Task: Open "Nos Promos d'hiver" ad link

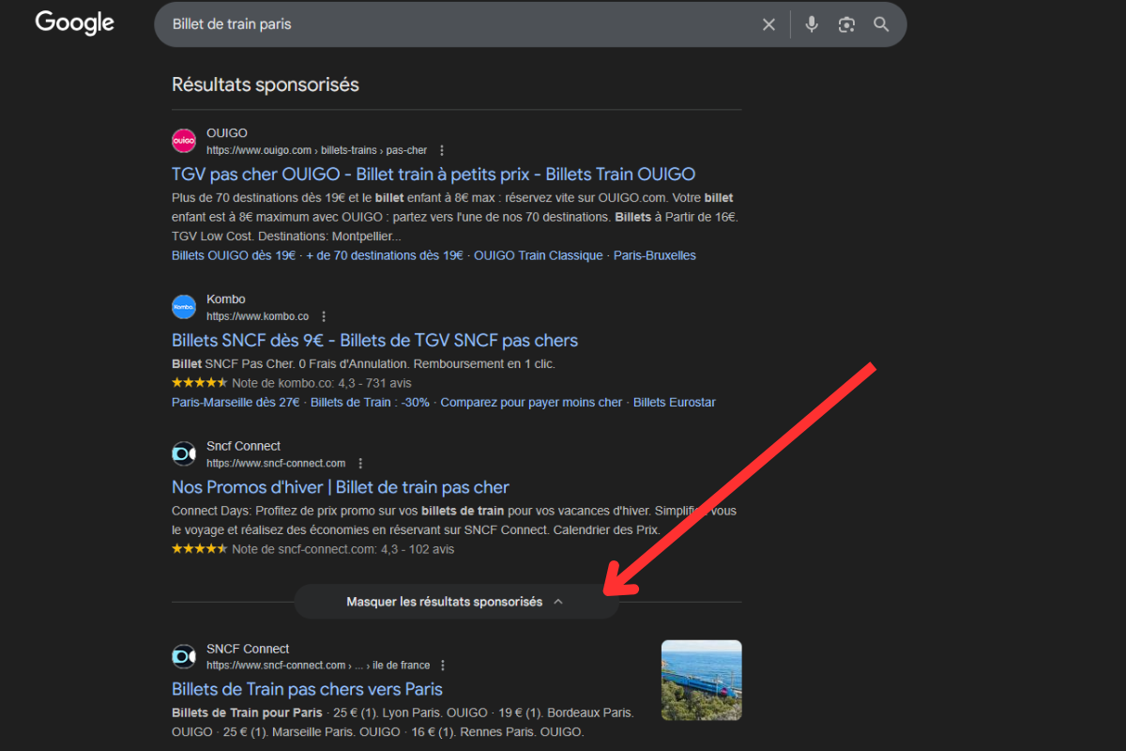Action: (340, 487)
